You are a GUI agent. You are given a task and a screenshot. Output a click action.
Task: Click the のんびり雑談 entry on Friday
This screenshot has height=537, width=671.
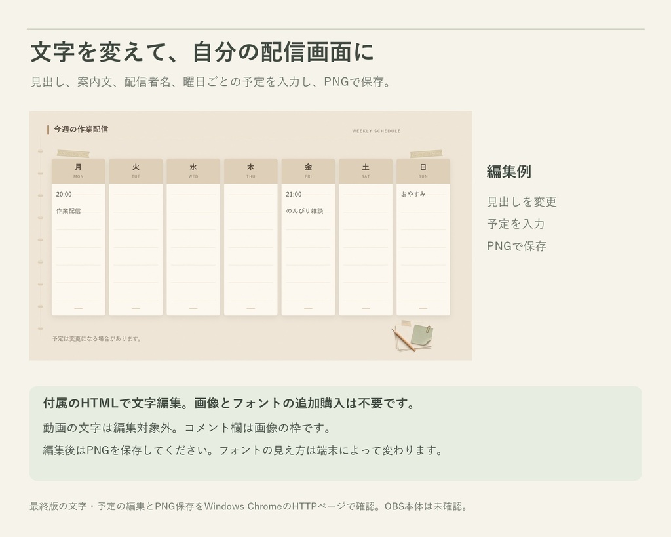click(304, 210)
